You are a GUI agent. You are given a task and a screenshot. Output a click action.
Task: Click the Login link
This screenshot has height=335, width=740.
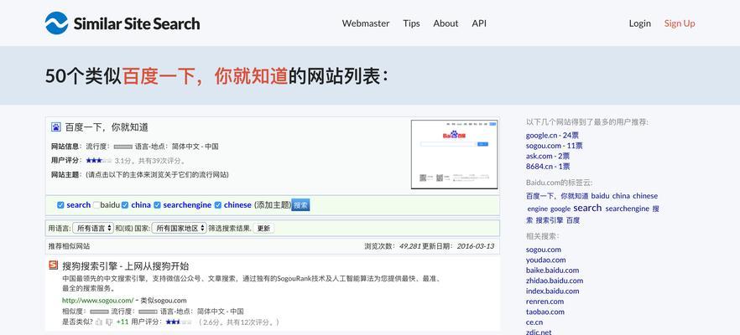click(640, 23)
